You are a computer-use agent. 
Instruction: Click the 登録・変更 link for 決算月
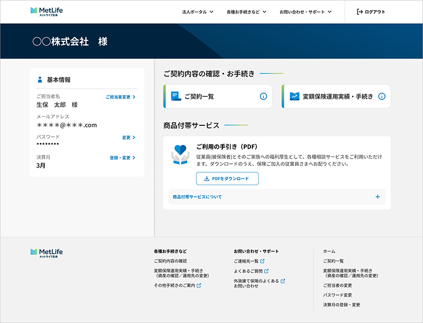[123, 158]
